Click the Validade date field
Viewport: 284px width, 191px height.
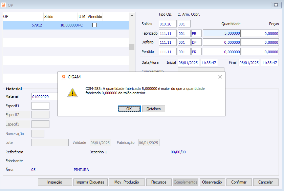(x=100, y=142)
